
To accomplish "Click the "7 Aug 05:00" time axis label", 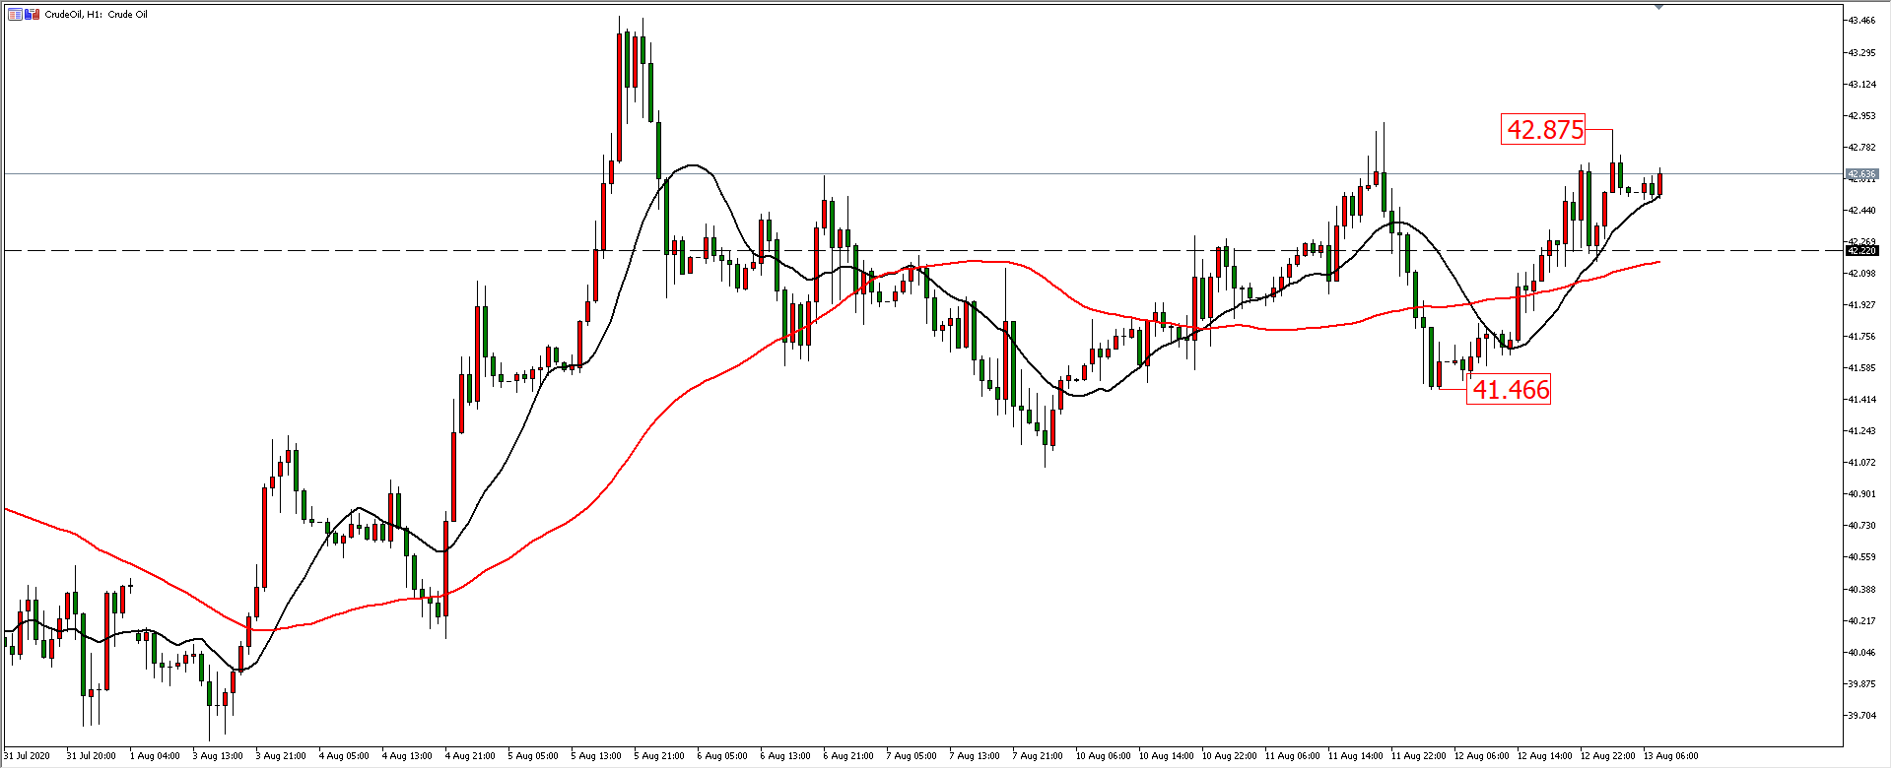I will tap(912, 756).
